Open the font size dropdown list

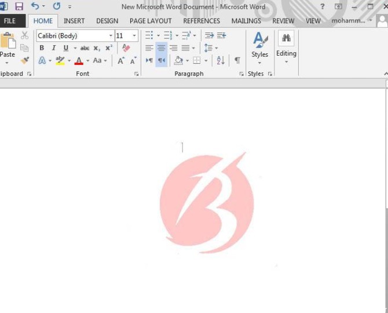tap(134, 36)
